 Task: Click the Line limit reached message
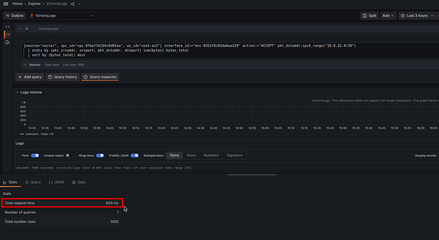104,168
